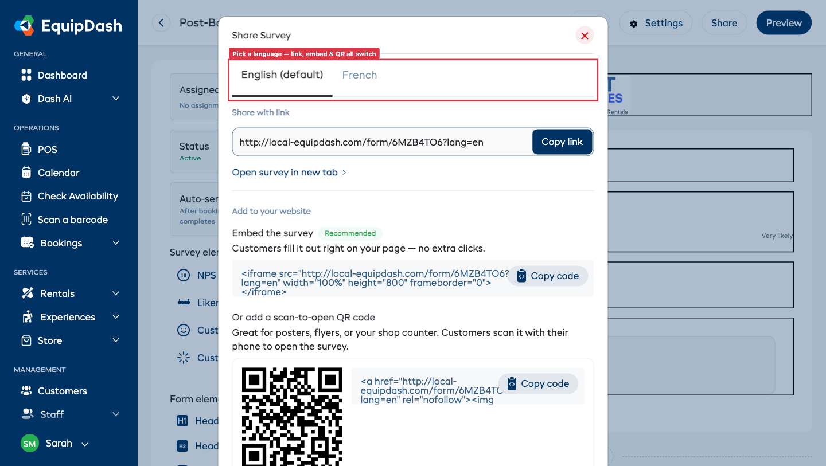Click the Rentals sidebar icon
The image size is (826, 466).
27,293
